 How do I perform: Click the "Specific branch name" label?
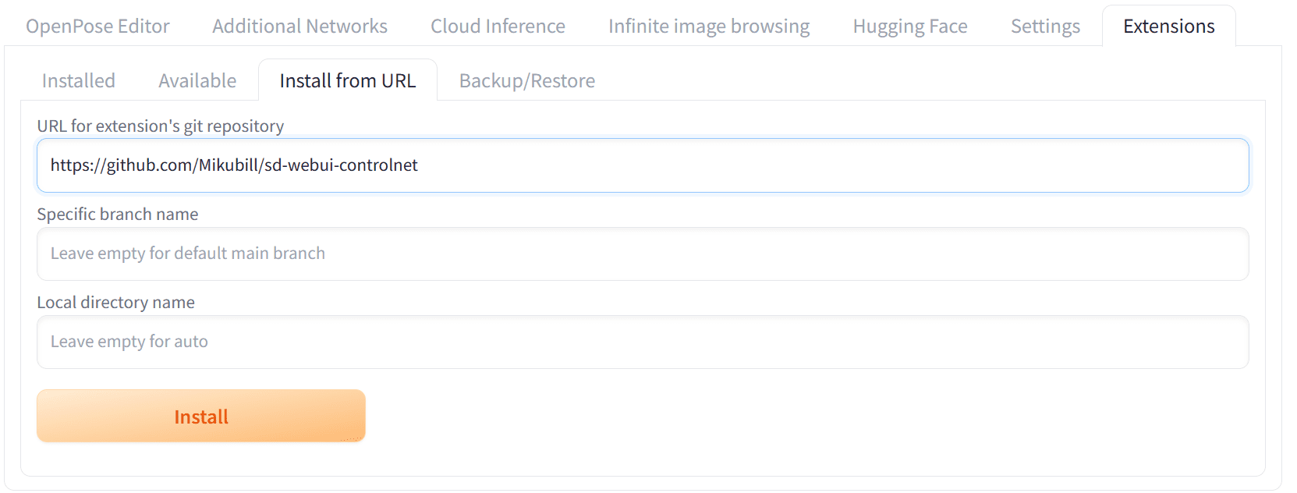point(118,215)
